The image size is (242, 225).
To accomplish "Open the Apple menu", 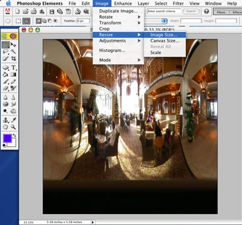I will 8,3.
